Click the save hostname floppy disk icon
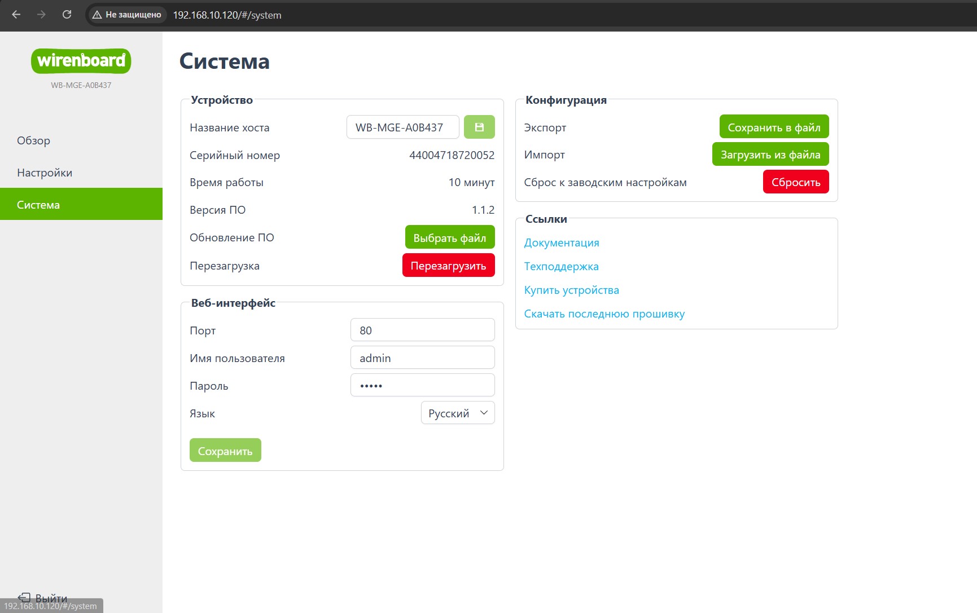This screenshot has height=613, width=977. coord(479,127)
